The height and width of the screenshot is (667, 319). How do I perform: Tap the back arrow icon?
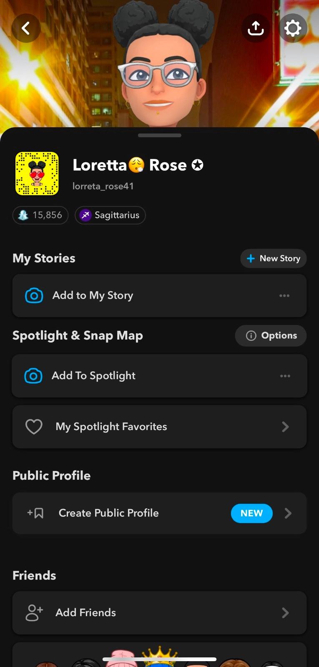click(26, 28)
